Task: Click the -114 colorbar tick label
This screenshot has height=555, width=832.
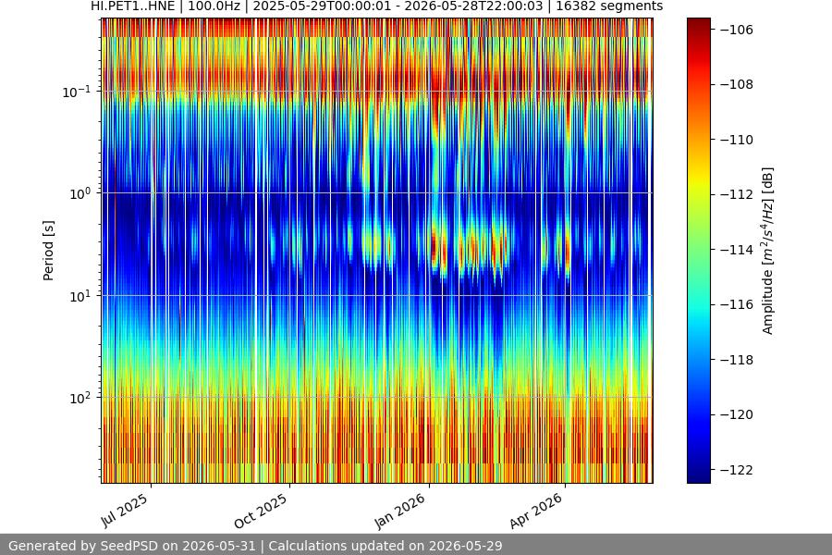Action: (737, 250)
